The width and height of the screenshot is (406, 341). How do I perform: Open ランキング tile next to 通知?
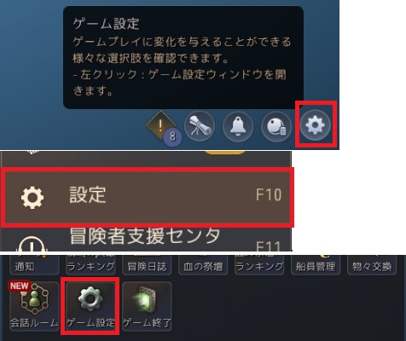(90, 265)
